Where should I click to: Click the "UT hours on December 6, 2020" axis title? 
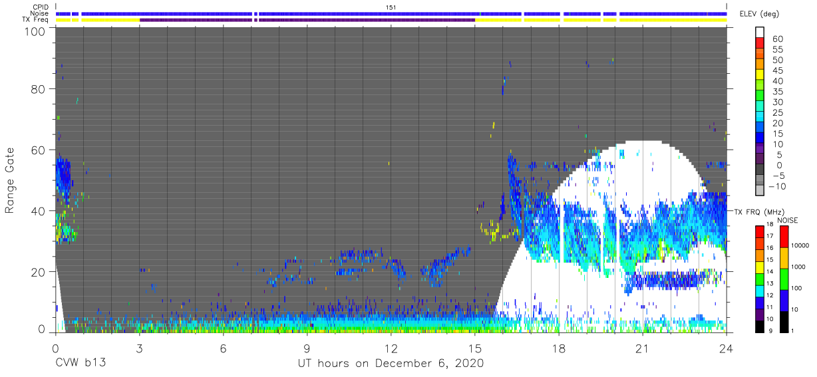[x=391, y=364]
